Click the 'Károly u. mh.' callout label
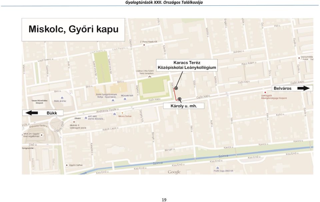The image size is (320, 202). [184, 106]
